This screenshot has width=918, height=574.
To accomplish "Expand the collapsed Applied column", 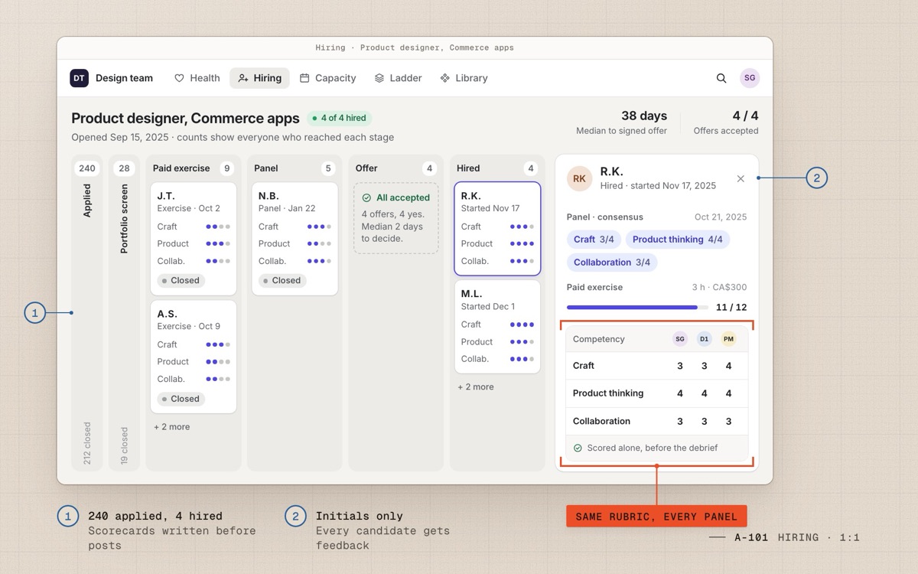I will pos(87,312).
